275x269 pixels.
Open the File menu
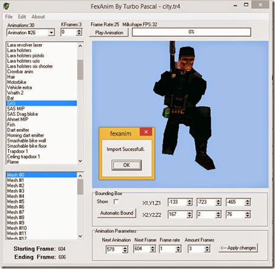click(x=9, y=17)
